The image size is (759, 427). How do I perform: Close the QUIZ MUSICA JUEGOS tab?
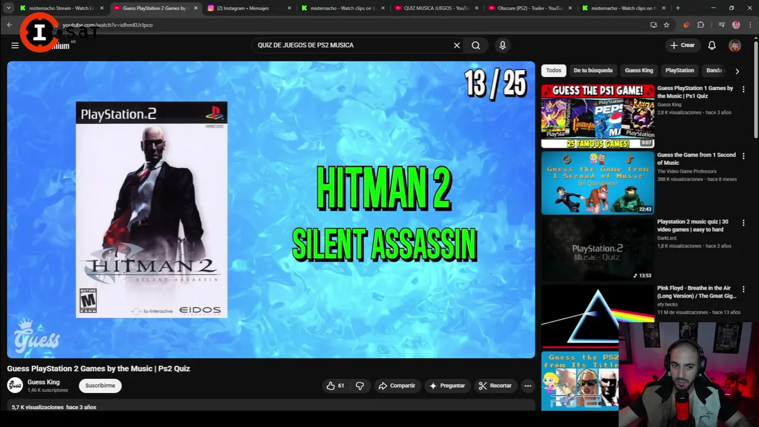pos(476,8)
